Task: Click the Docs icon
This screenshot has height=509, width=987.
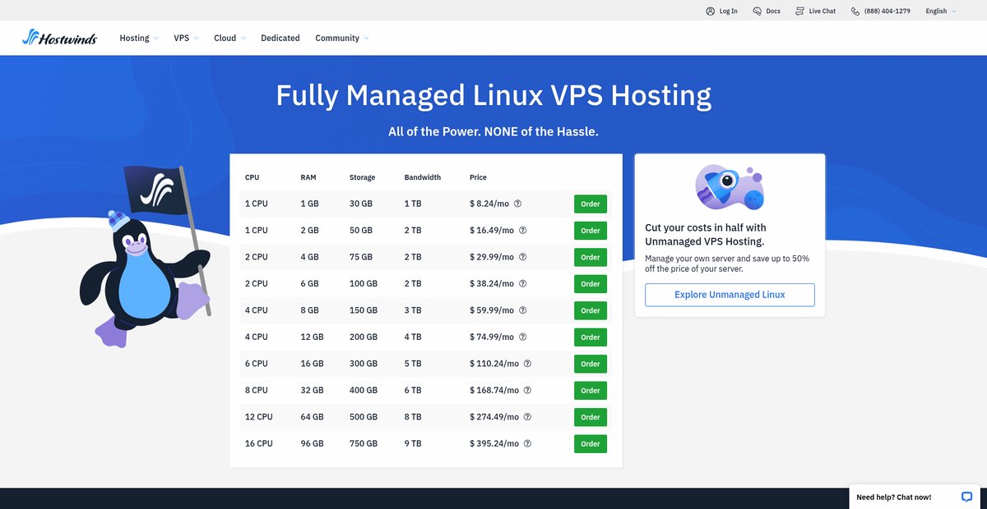Action: [x=757, y=11]
